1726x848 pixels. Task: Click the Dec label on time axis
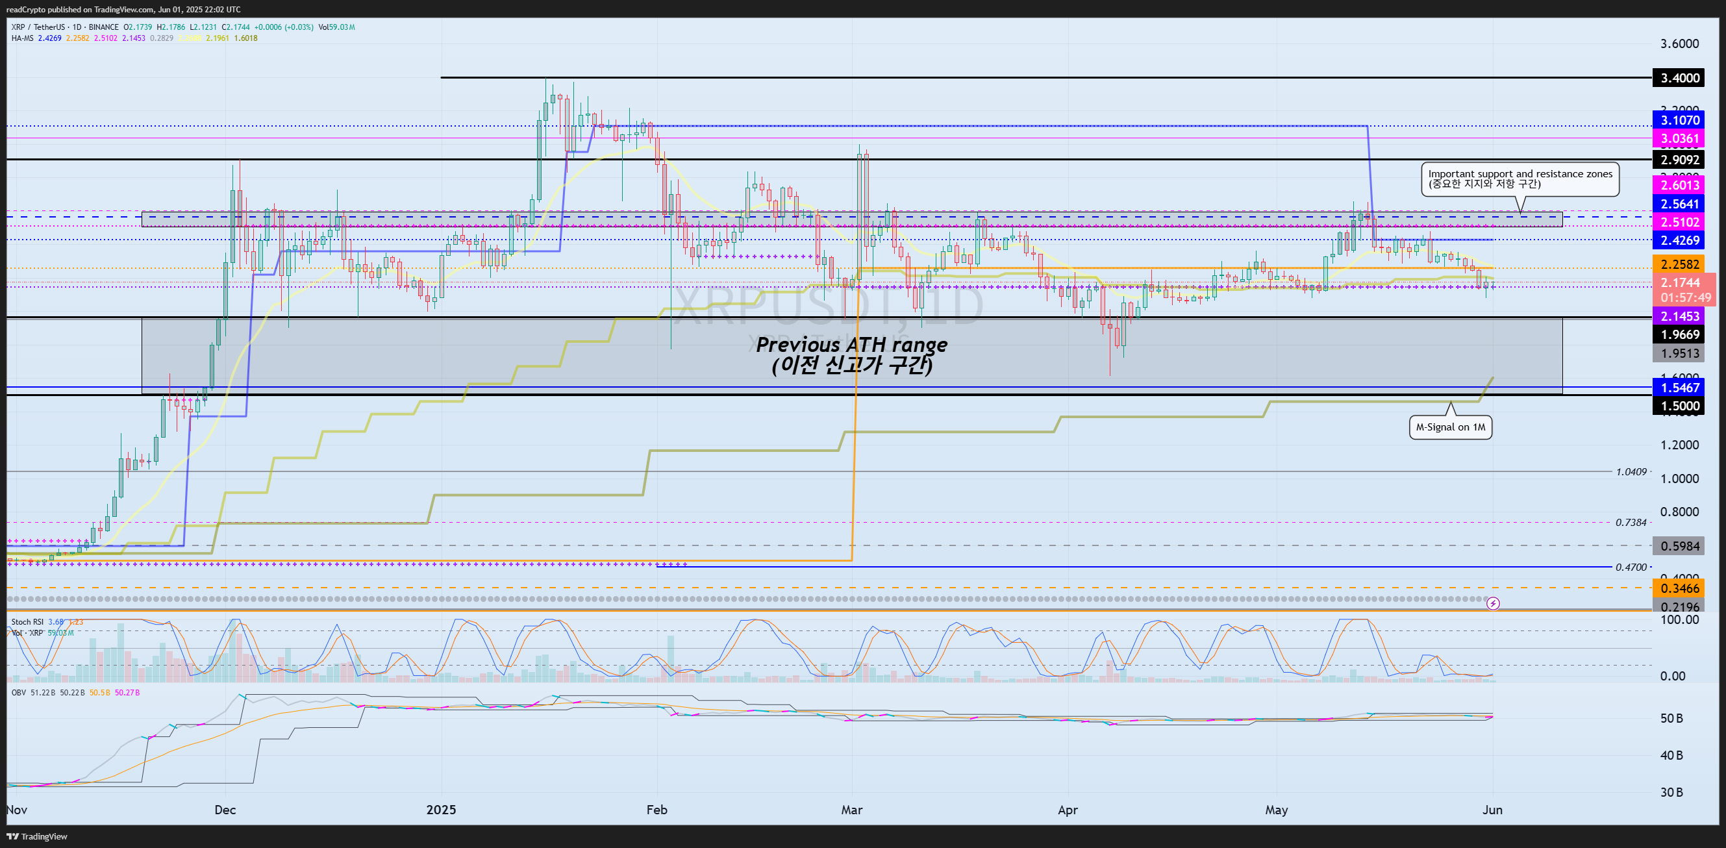(x=225, y=810)
